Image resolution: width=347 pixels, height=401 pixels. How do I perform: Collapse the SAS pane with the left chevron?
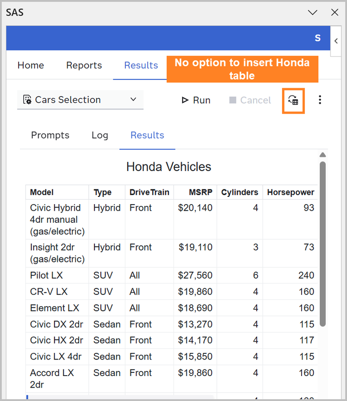point(336,41)
